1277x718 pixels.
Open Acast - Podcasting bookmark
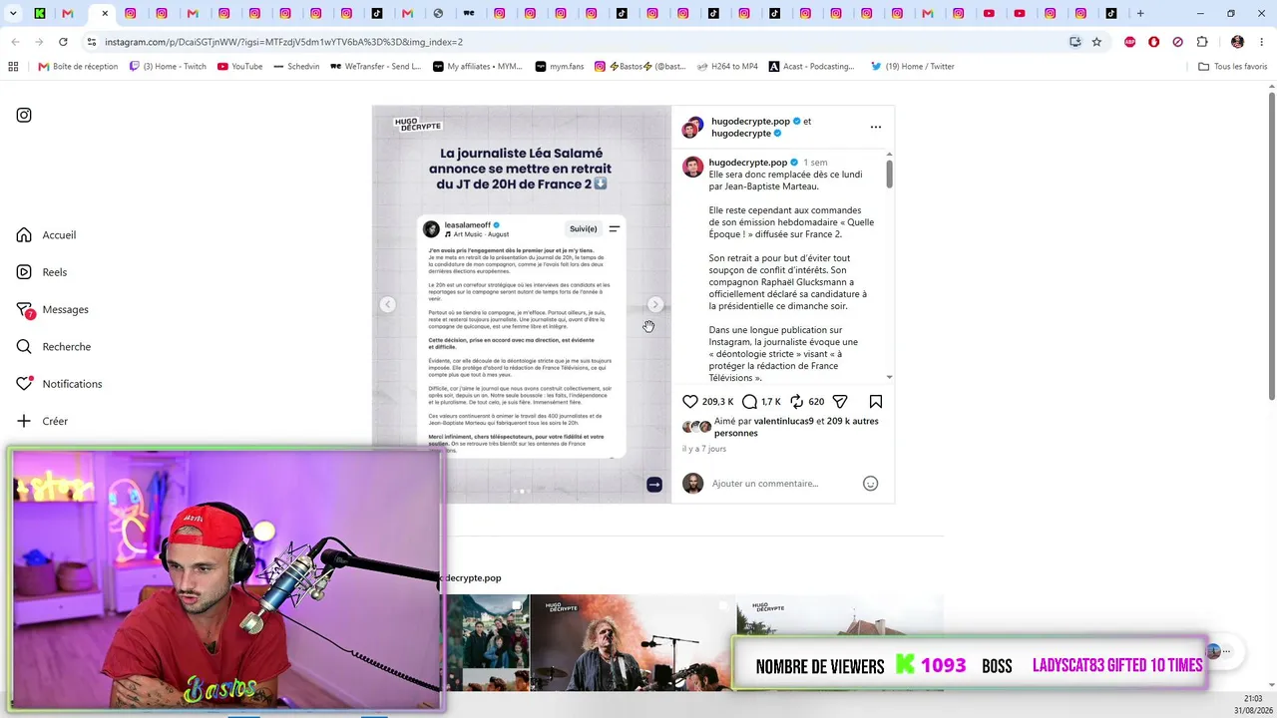[811, 67]
